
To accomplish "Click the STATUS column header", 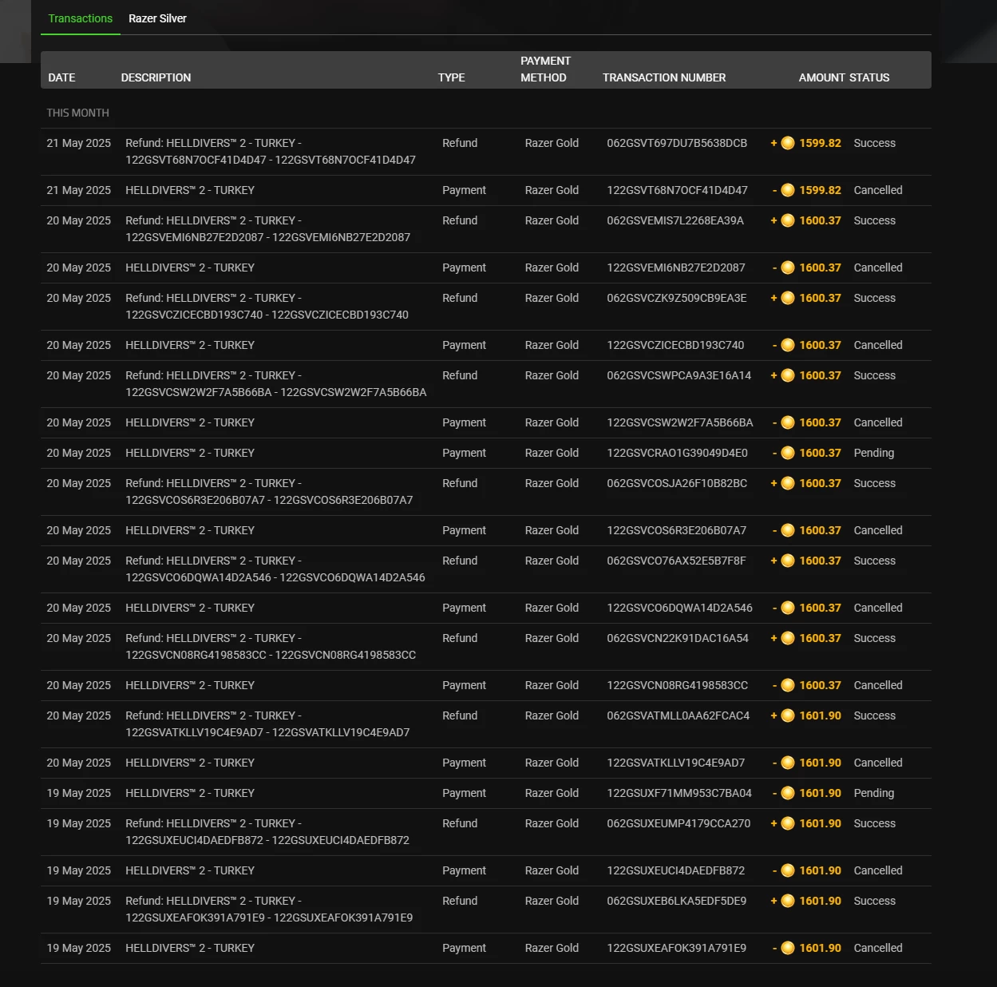I will (869, 77).
